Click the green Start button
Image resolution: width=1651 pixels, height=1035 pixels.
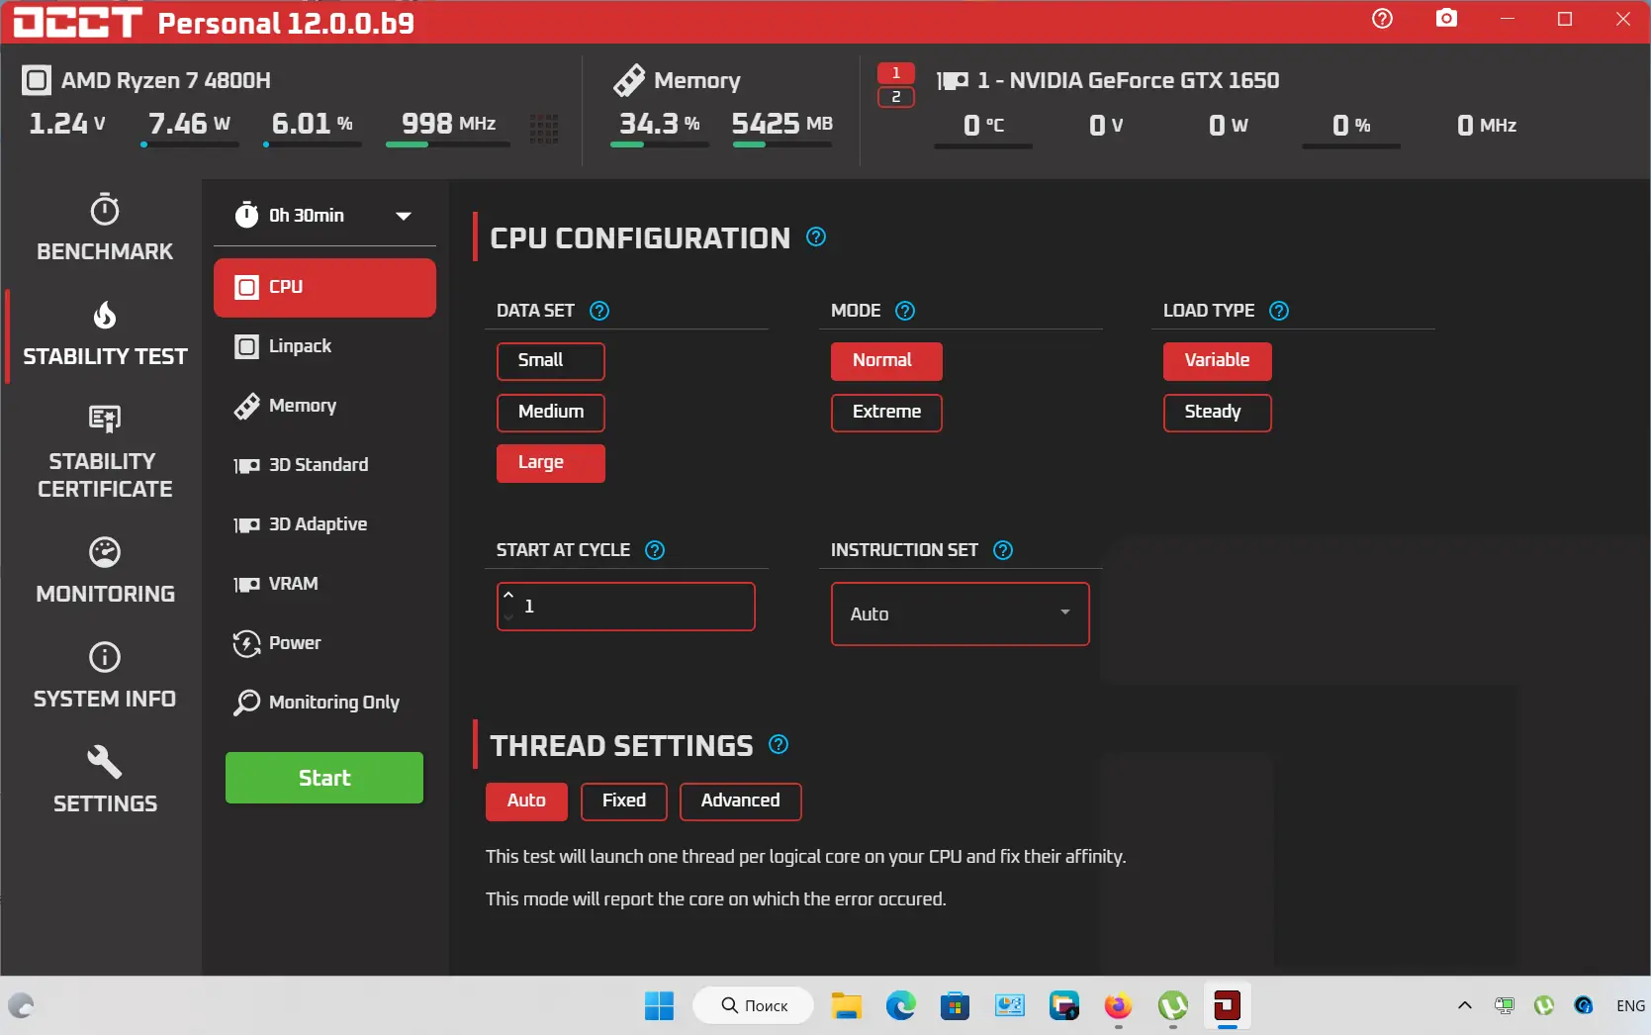click(324, 778)
